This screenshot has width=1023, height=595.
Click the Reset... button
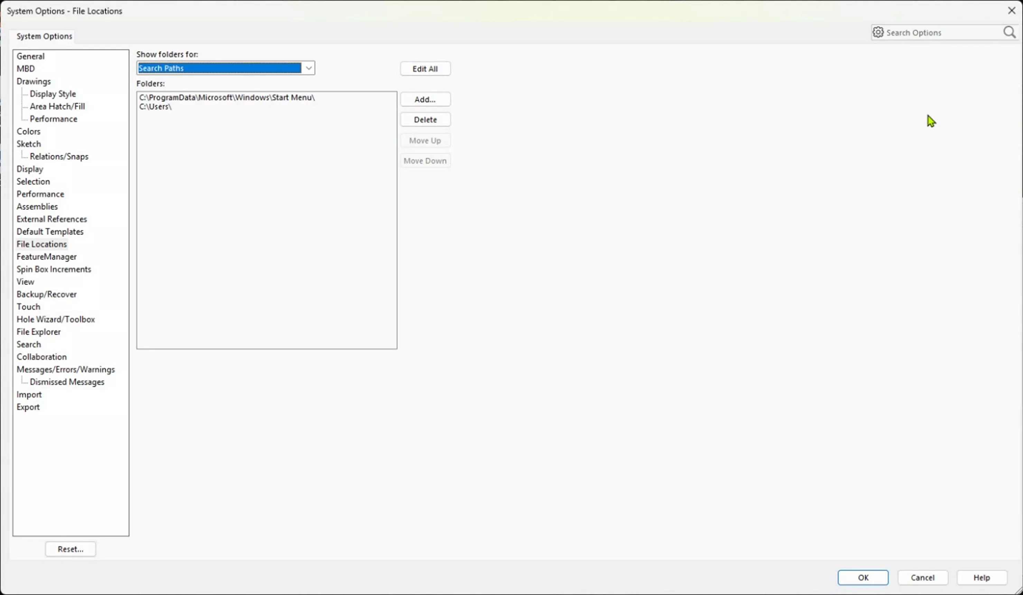pyautogui.click(x=70, y=548)
